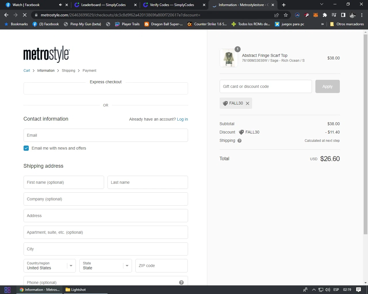This screenshot has width=368, height=294.
Task: Focus the gift card or discount code field
Action: click(x=266, y=86)
